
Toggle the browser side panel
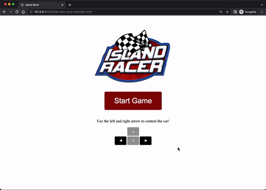point(235,12)
